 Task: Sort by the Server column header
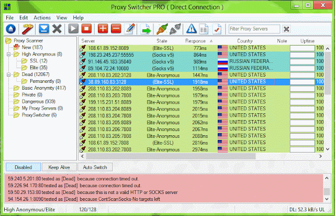coord(88,41)
